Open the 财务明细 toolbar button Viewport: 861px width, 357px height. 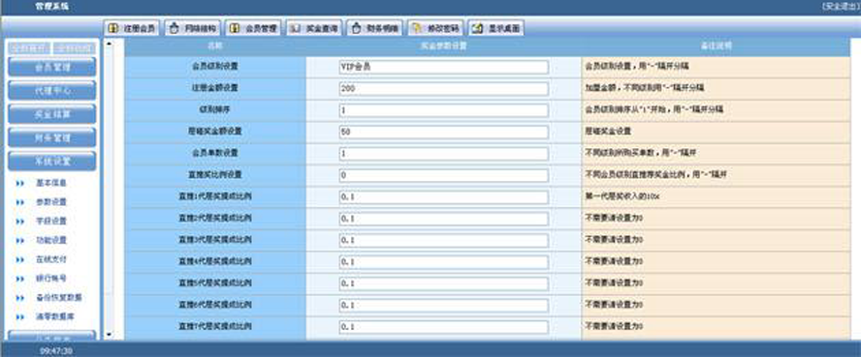(x=374, y=28)
